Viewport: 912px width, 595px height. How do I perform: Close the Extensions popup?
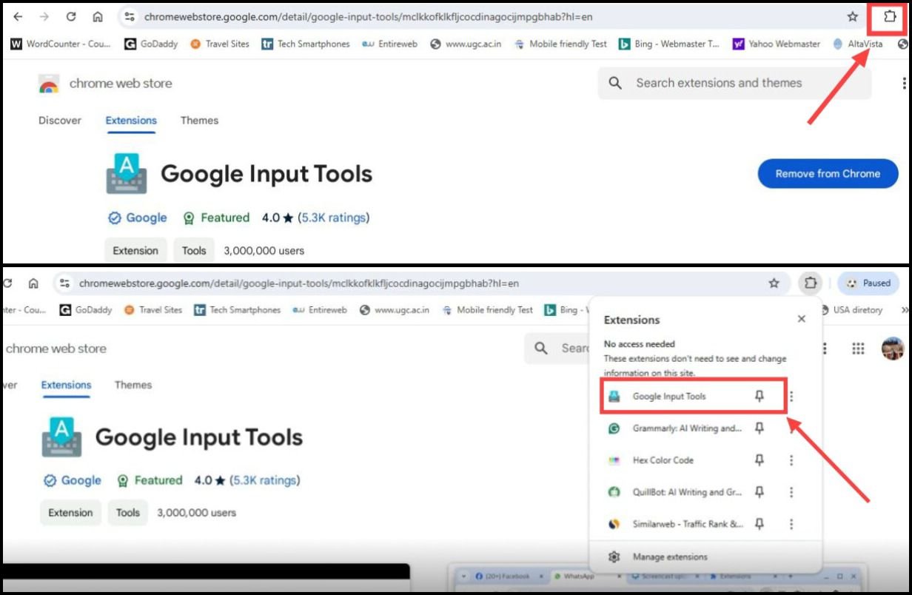(801, 319)
